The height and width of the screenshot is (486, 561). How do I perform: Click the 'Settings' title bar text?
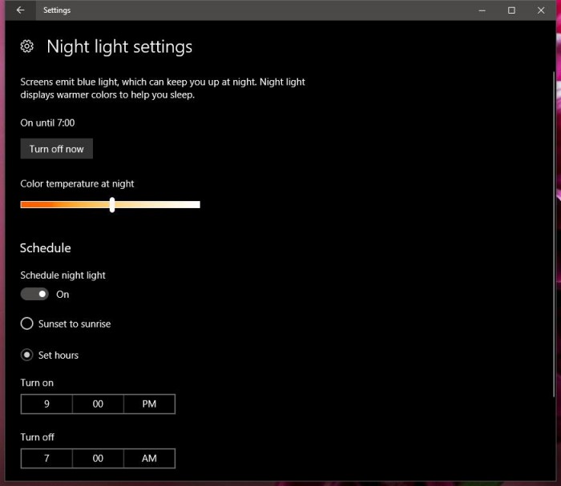pos(57,10)
